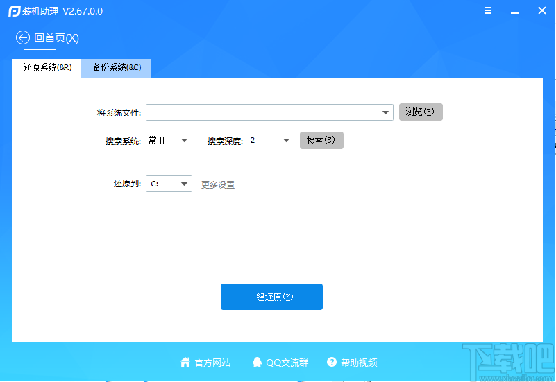Open 更多设置 link

pos(218,184)
